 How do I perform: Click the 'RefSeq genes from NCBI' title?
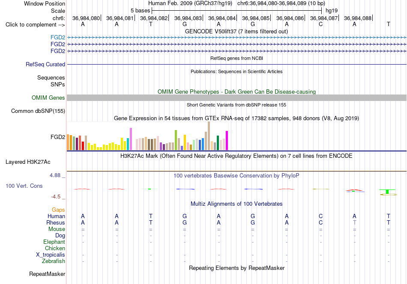coord(236,58)
